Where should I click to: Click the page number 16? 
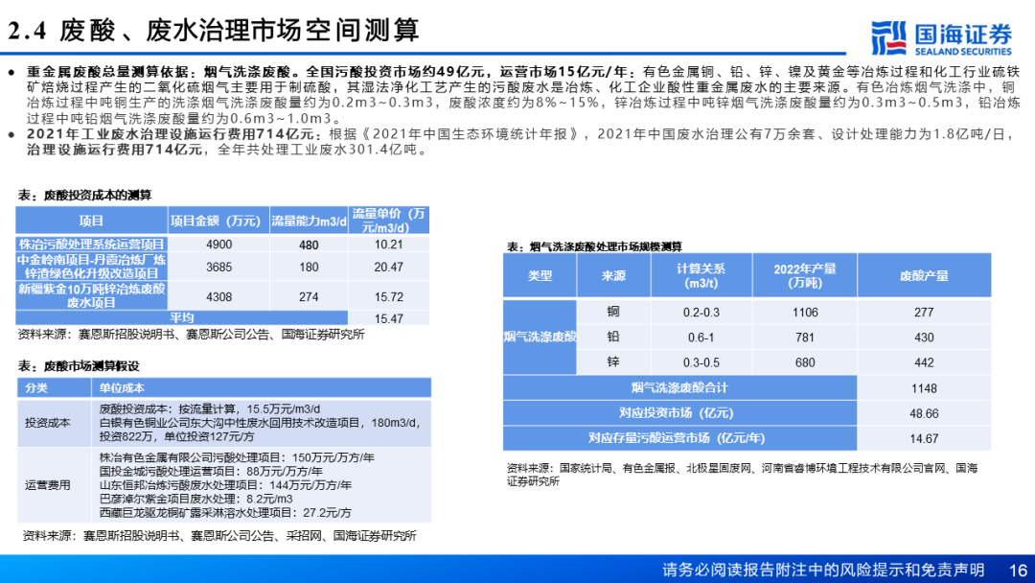(1018, 570)
